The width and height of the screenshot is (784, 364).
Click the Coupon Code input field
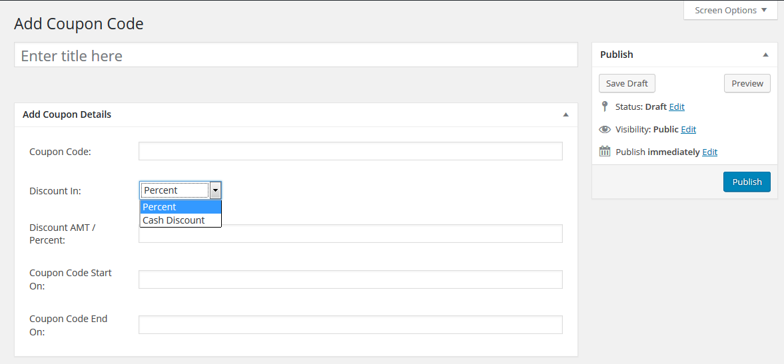[350, 151]
